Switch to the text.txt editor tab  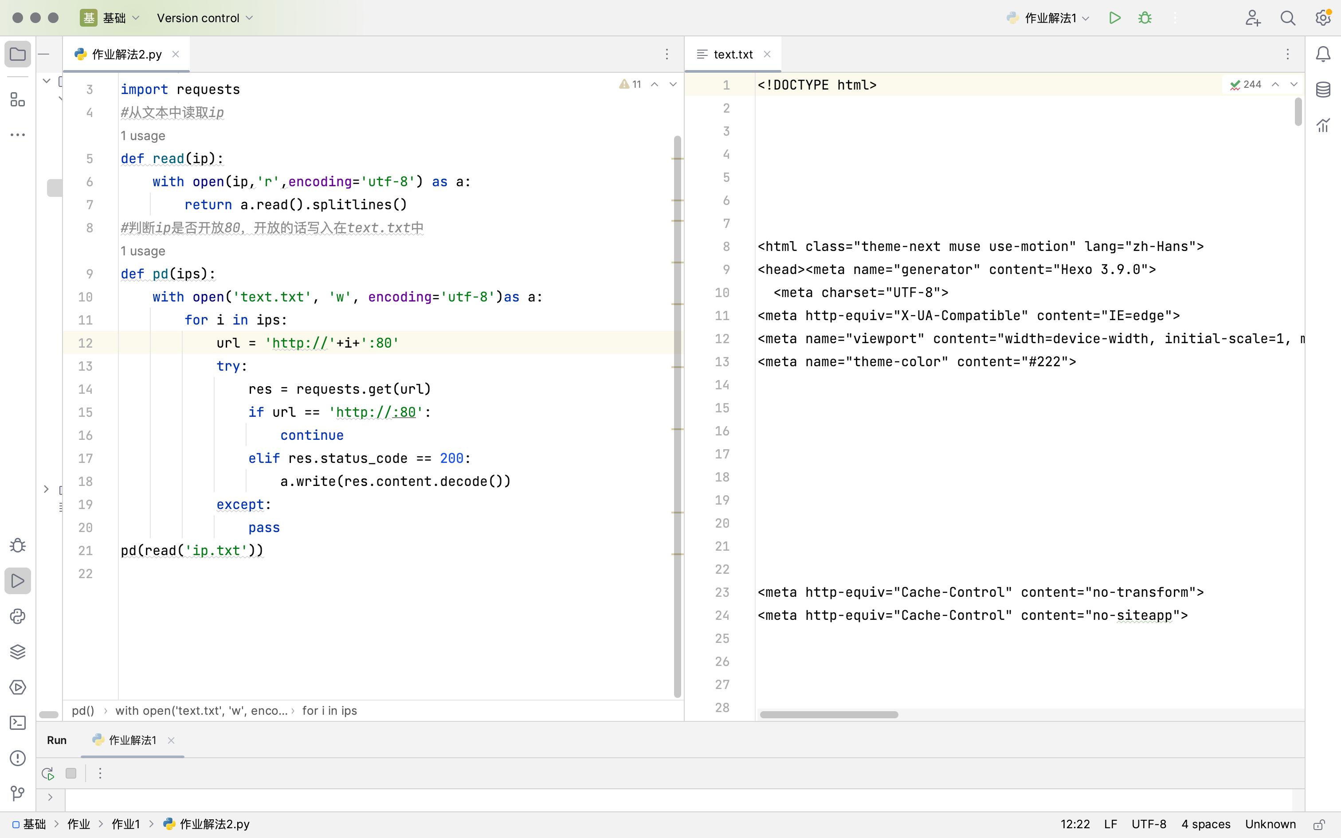(733, 54)
